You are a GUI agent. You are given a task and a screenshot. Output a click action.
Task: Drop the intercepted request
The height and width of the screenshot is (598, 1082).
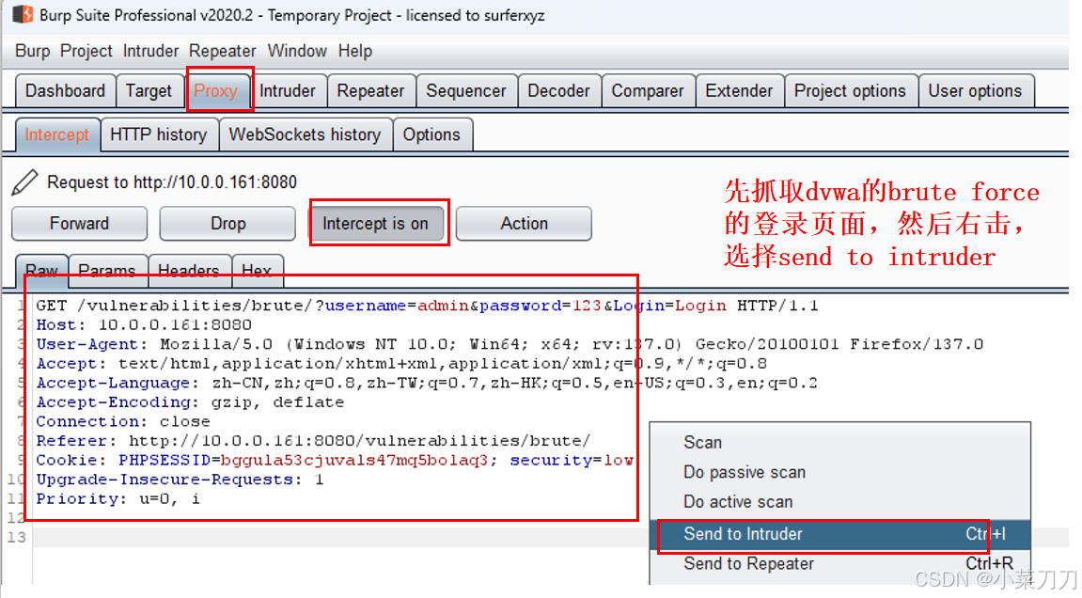coord(227,224)
